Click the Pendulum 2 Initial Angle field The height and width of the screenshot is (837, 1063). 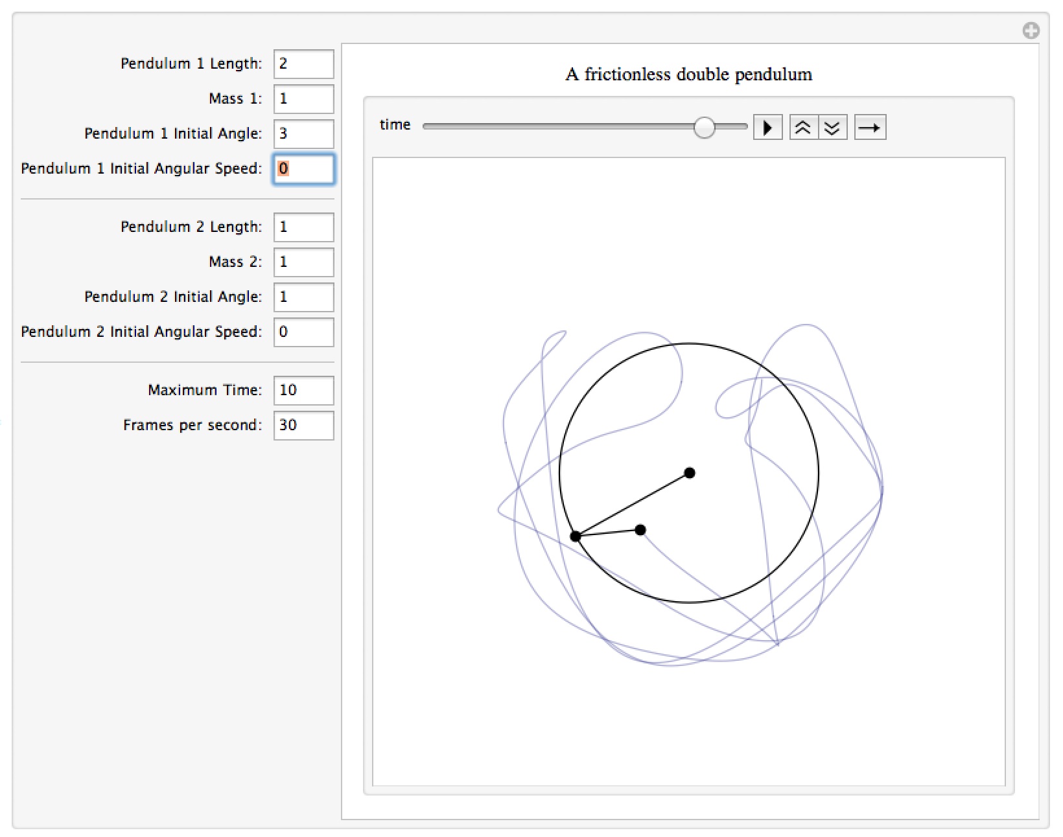coord(303,297)
